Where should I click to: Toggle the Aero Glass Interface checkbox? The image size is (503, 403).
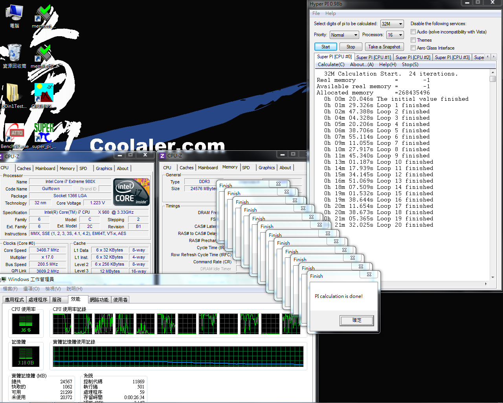click(413, 48)
